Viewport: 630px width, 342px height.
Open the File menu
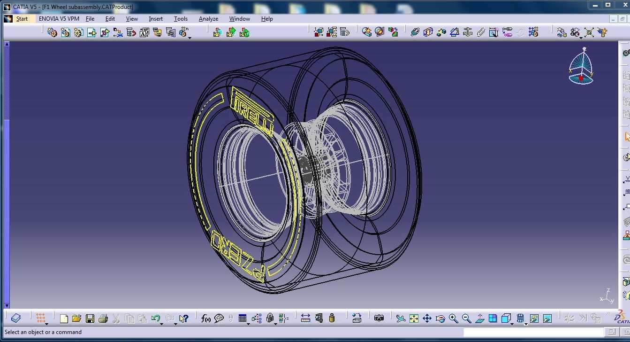90,19
